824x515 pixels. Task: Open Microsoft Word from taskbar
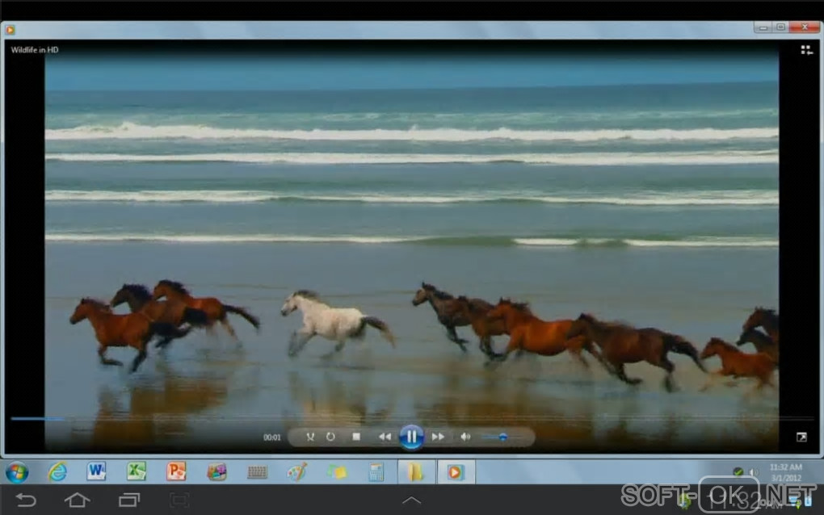pos(97,471)
